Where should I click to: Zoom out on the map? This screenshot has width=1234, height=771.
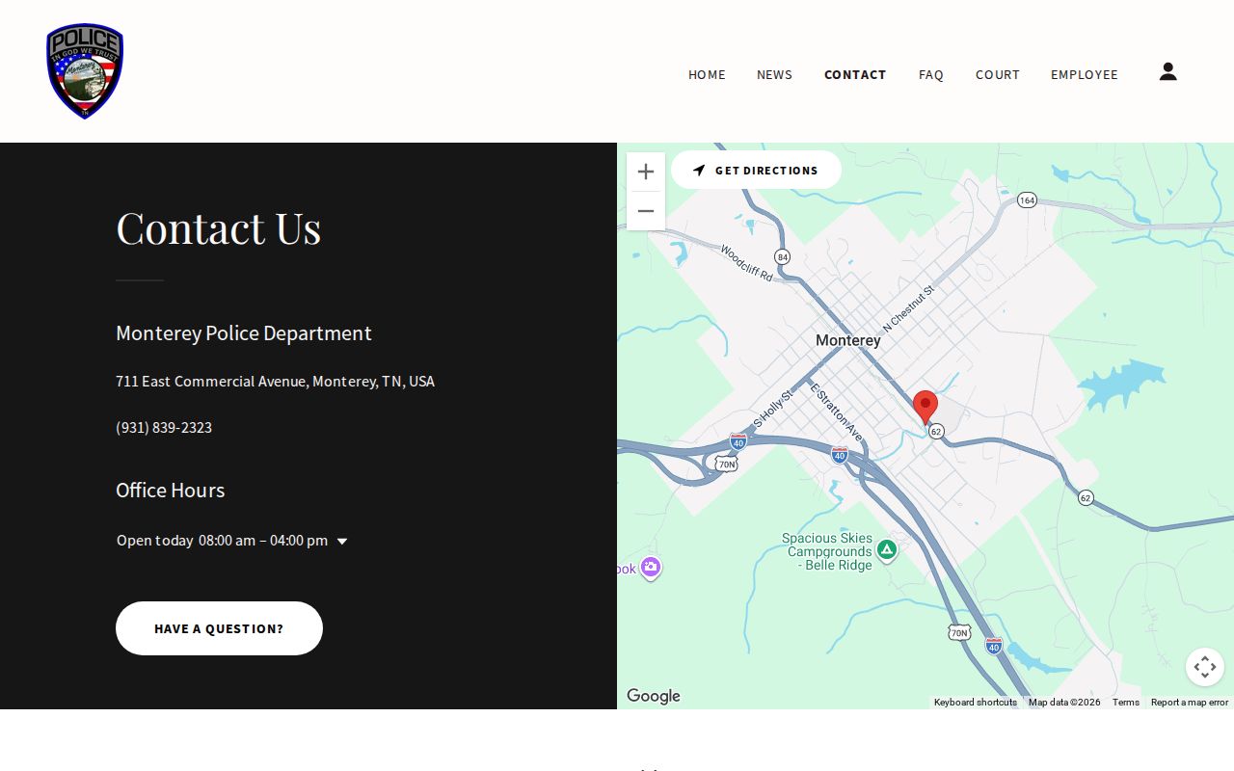[x=646, y=211]
